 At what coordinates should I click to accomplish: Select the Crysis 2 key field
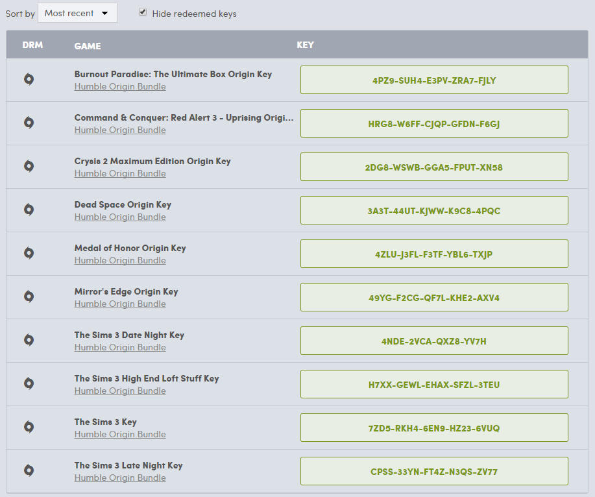pos(434,167)
